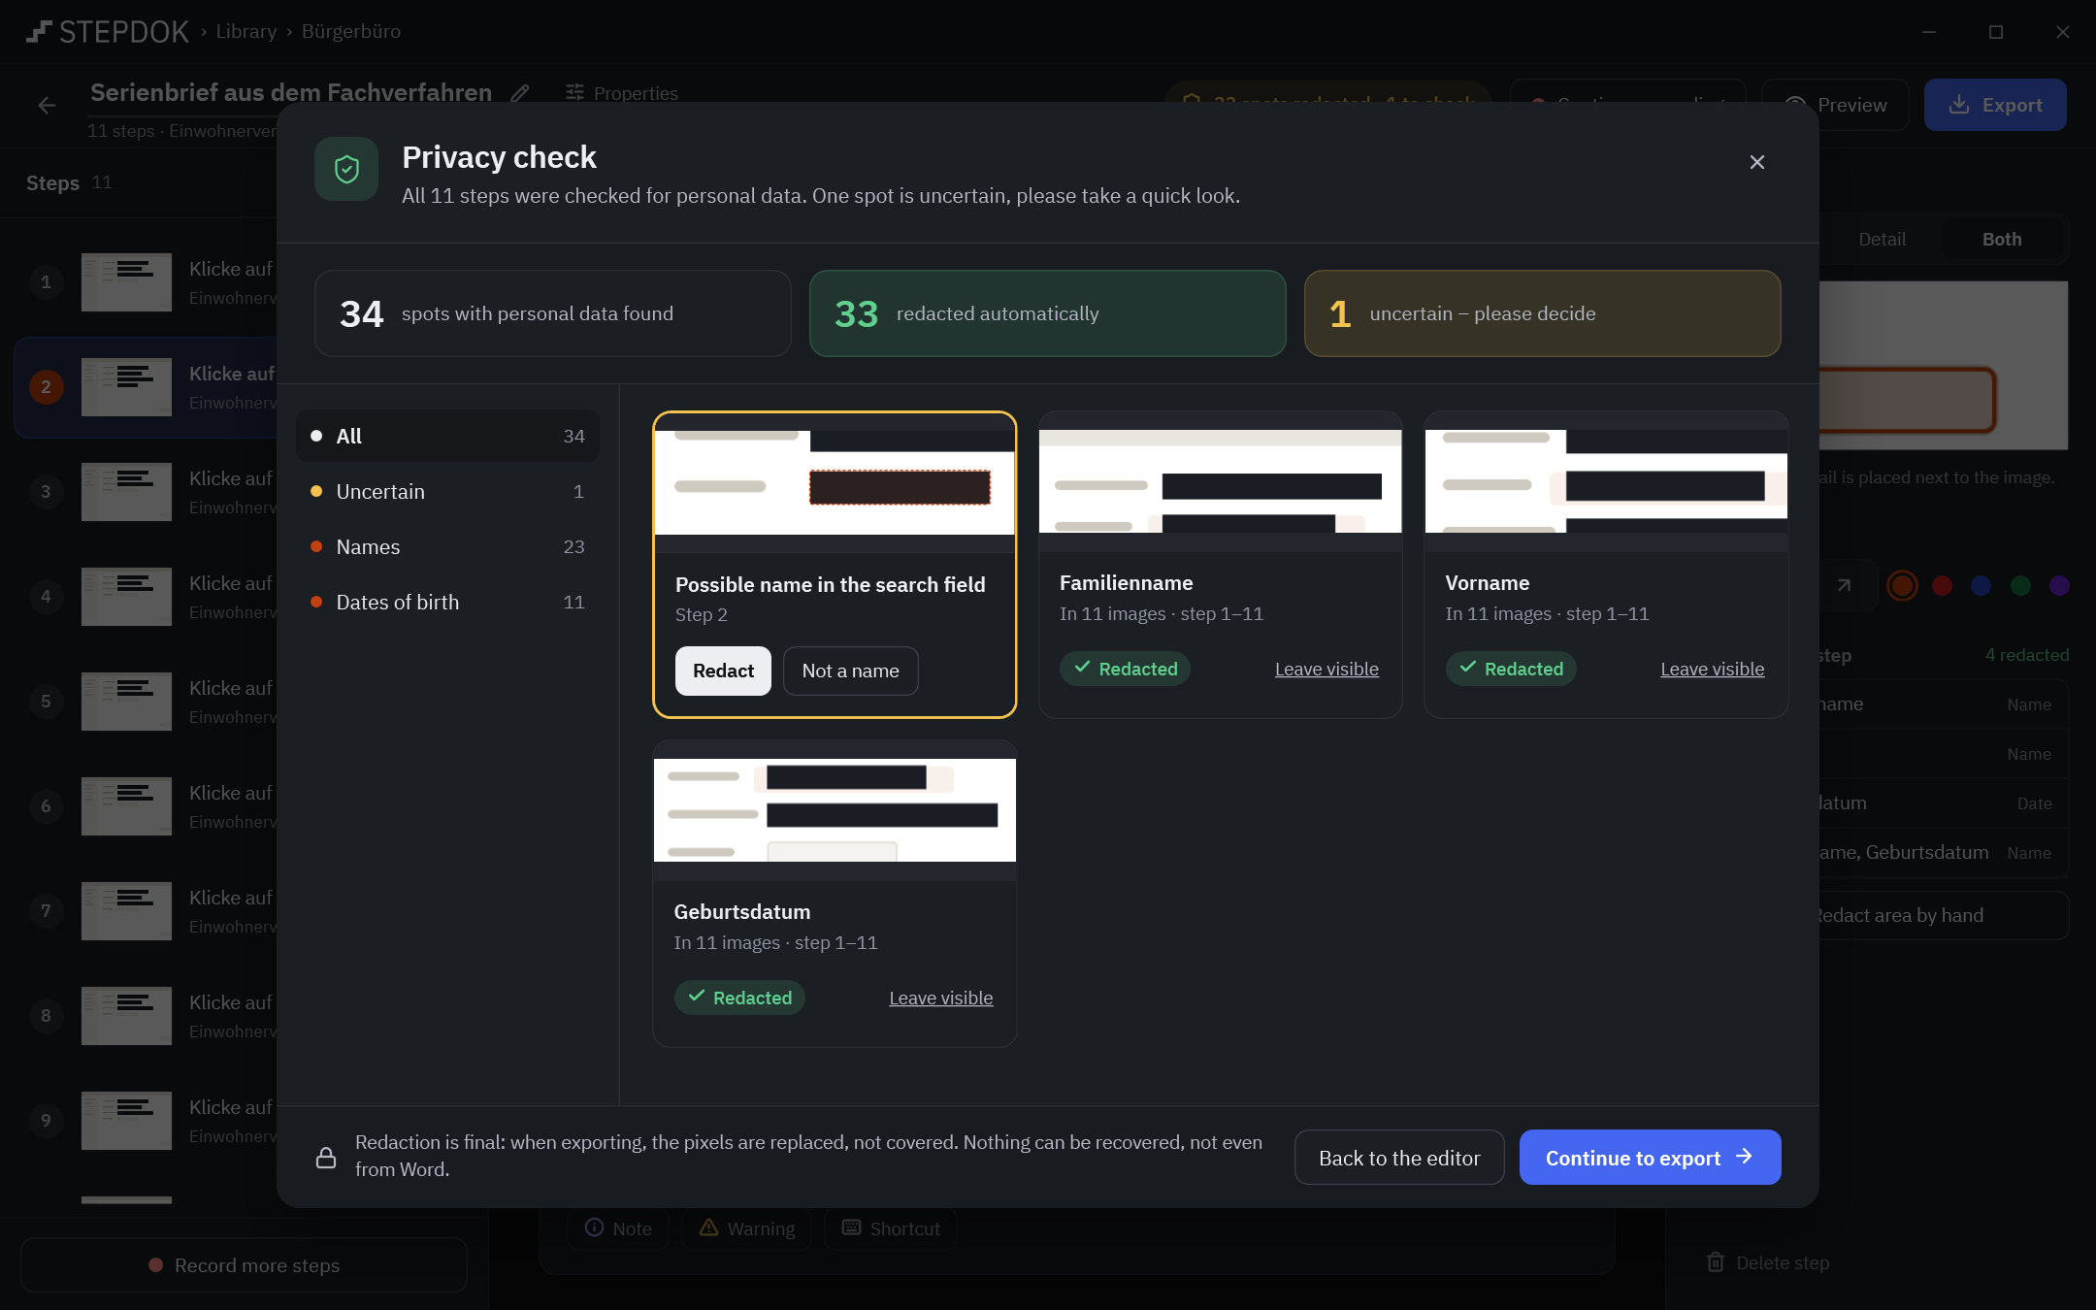Click the lock icon beside redaction notice
Image resolution: width=2096 pixels, height=1310 pixels.
pyautogui.click(x=326, y=1158)
